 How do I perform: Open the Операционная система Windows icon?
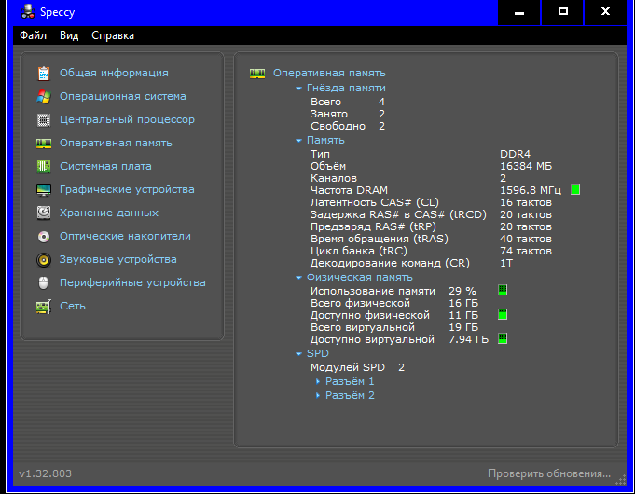43,96
